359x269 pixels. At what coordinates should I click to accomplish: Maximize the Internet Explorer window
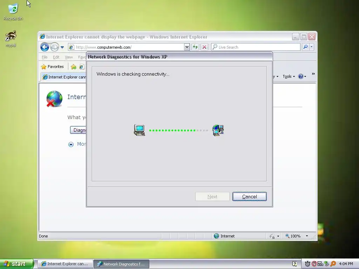[304, 36]
